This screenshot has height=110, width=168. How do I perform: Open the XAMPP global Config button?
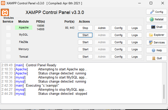click(x=156, y=12)
